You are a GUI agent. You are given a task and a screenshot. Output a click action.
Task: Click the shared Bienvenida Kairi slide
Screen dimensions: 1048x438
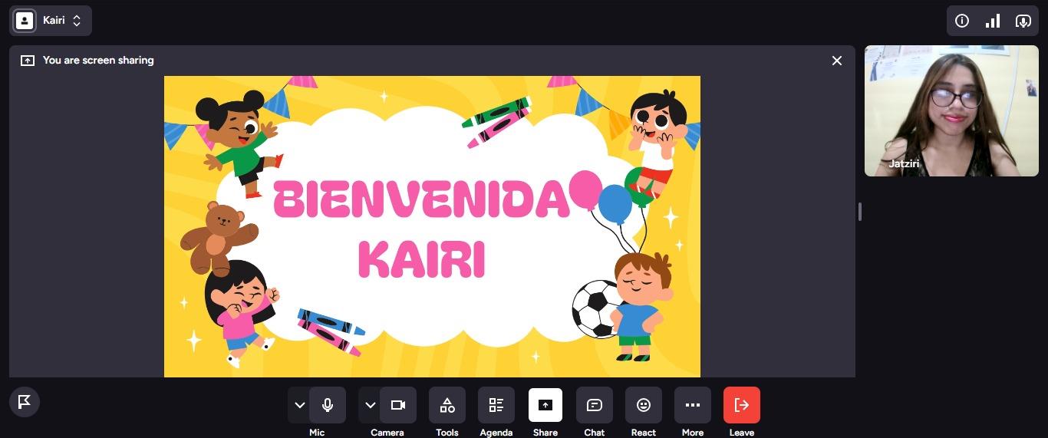pos(432,226)
